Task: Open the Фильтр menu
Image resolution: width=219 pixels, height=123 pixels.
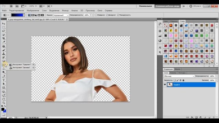Action: 65,11
